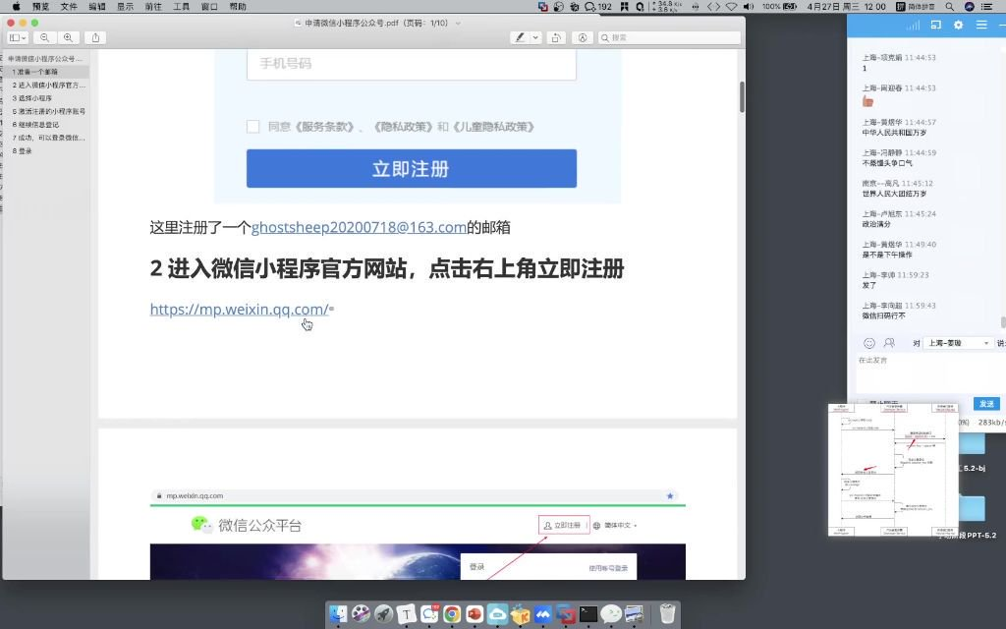This screenshot has height=629, width=1006.
Task: Switch the 简体拼音 input method menu
Action: pyautogui.click(x=916, y=7)
